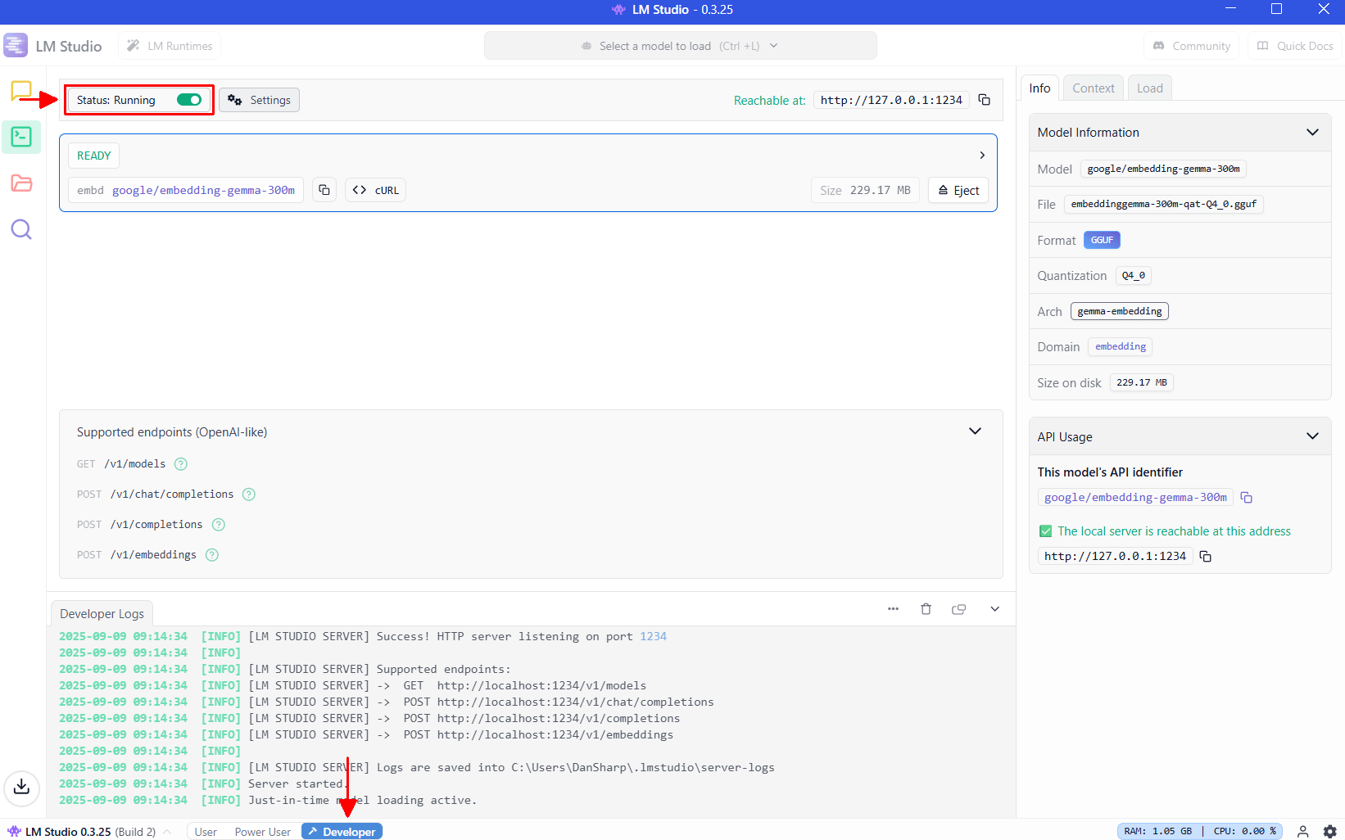Expand the READY model card chevron
The width and height of the screenshot is (1345, 840).
(x=982, y=156)
